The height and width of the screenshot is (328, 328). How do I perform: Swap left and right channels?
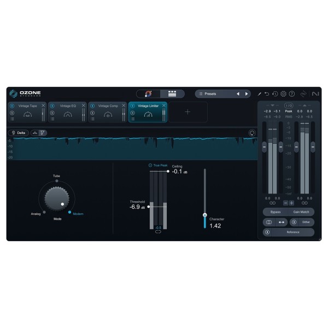(x=282, y=222)
